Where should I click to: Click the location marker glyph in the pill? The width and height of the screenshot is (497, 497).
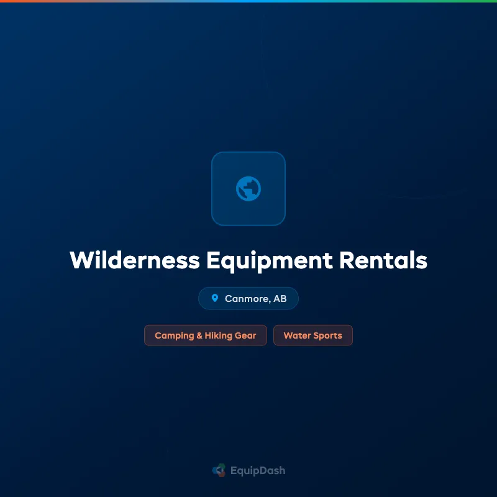pyautogui.click(x=215, y=298)
